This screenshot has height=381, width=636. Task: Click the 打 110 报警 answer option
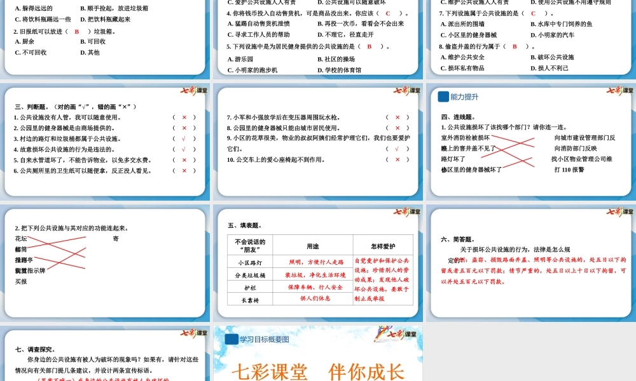coord(569,170)
